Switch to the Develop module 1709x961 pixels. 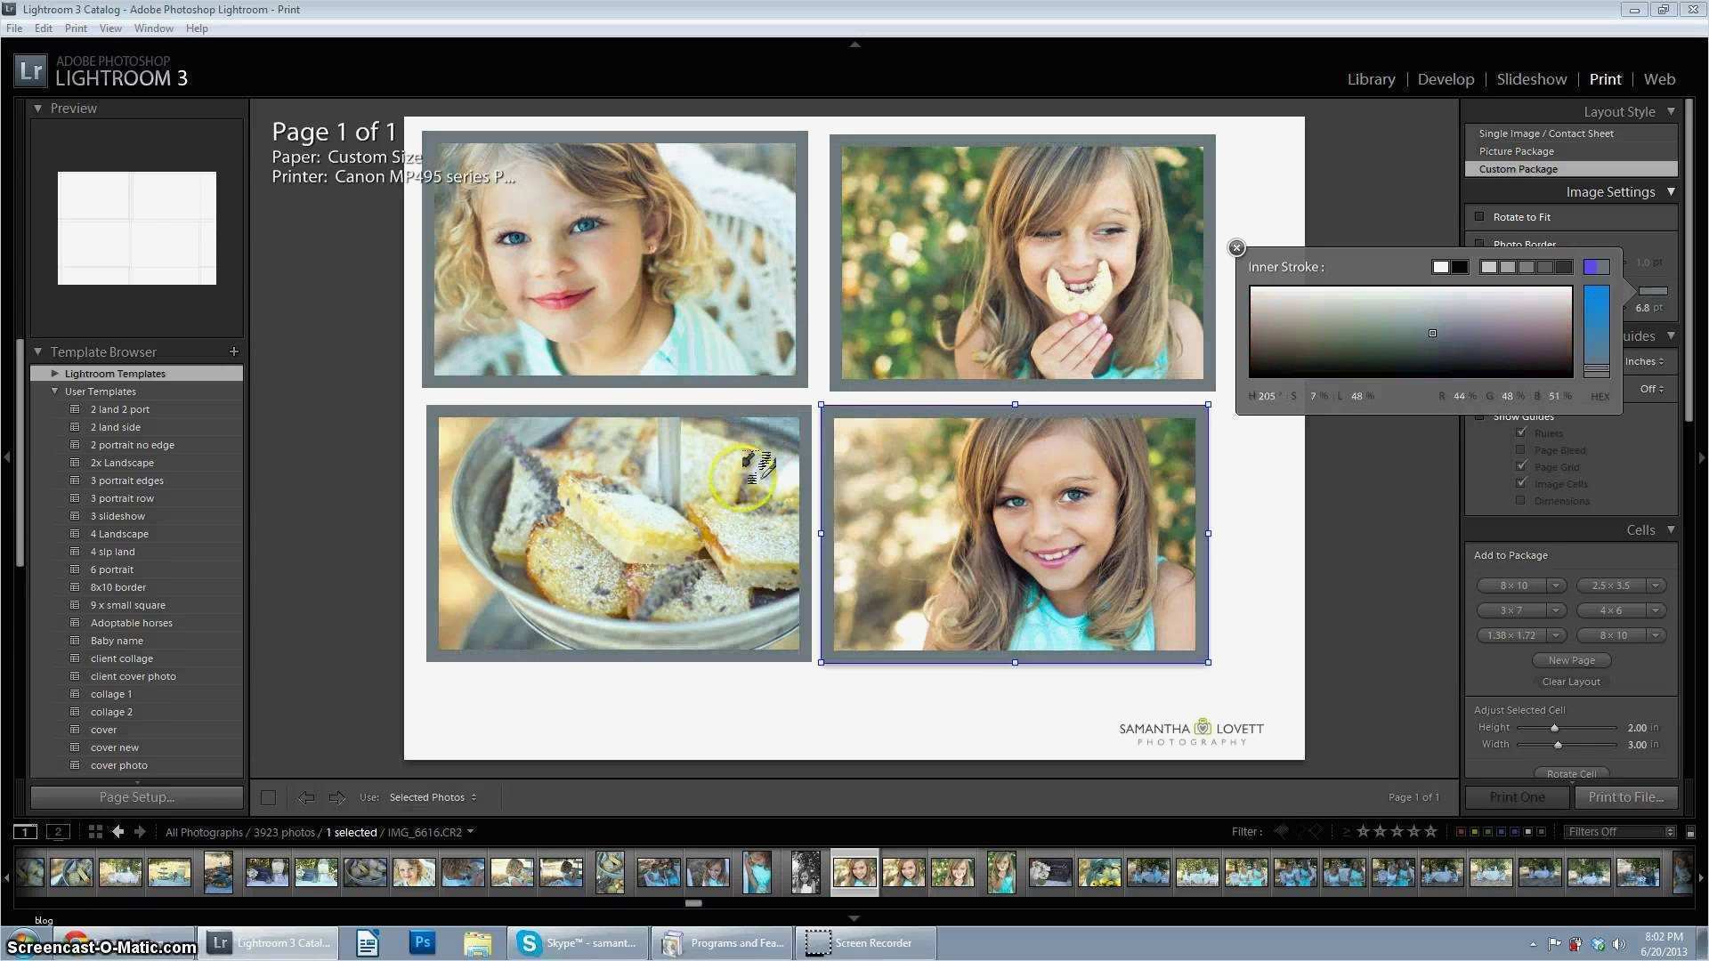click(1446, 79)
